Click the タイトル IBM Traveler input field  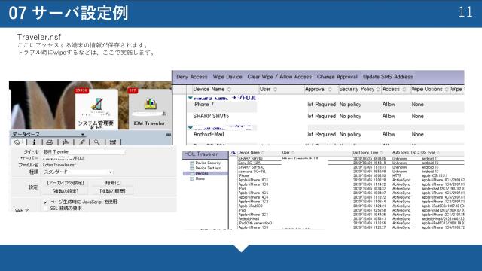pos(84,151)
